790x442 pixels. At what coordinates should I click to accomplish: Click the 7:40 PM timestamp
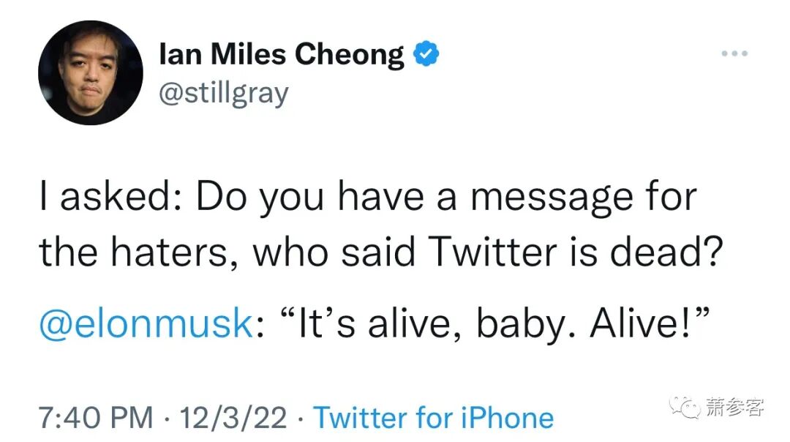[x=95, y=418]
